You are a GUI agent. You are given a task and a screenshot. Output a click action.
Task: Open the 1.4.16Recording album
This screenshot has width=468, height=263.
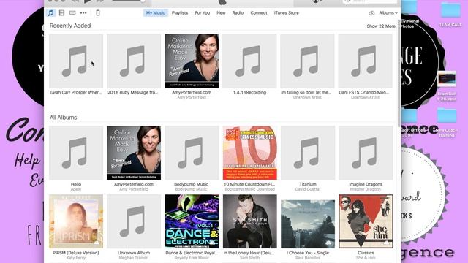[249, 61]
